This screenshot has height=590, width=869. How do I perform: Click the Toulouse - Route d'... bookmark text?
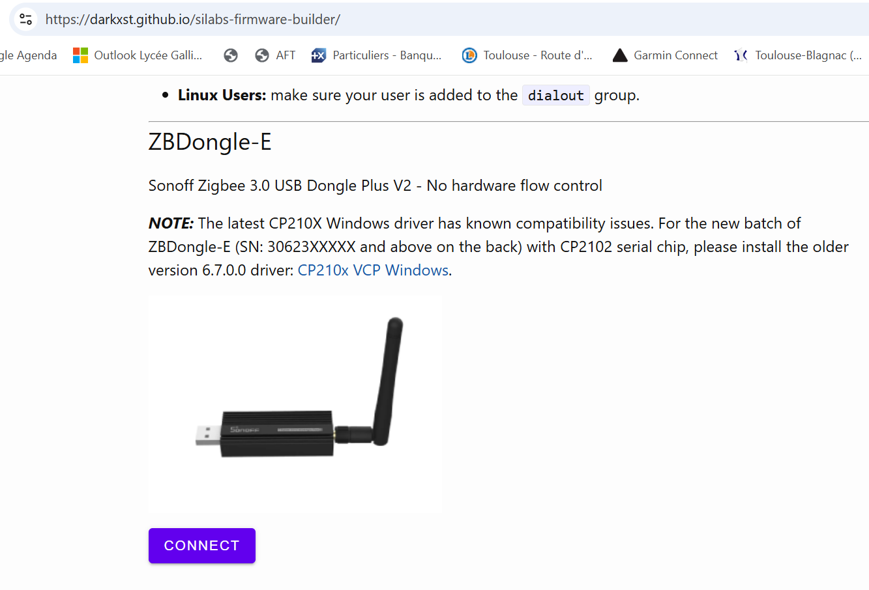[x=538, y=55]
